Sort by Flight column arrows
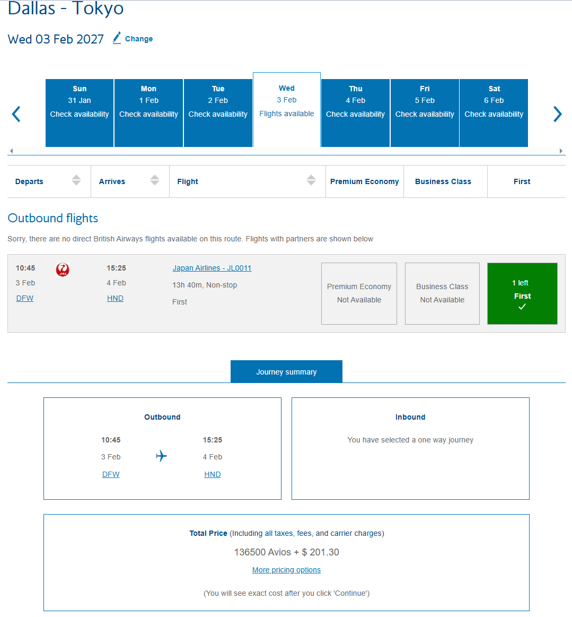 [x=311, y=180]
